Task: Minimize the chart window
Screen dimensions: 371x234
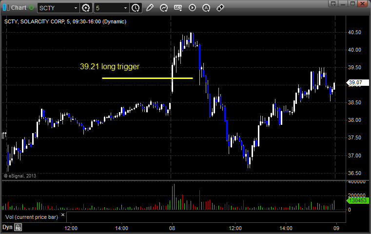Action: click(343, 3)
